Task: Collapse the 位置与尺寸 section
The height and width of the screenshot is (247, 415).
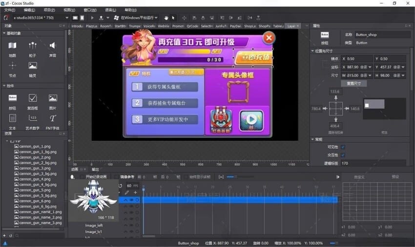Action: 313,51
